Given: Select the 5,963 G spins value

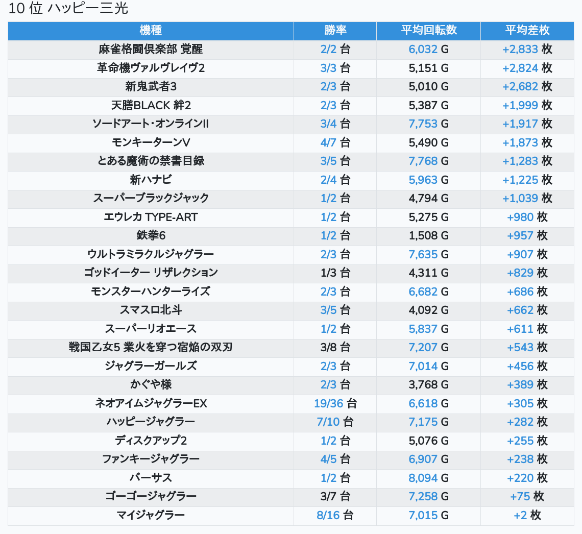Looking at the screenshot, I should (x=429, y=180).
